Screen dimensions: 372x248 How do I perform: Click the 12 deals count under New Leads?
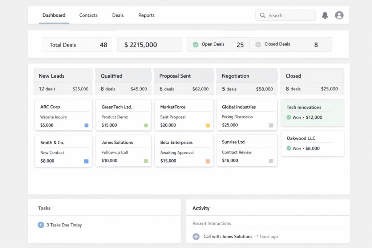click(x=47, y=89)
